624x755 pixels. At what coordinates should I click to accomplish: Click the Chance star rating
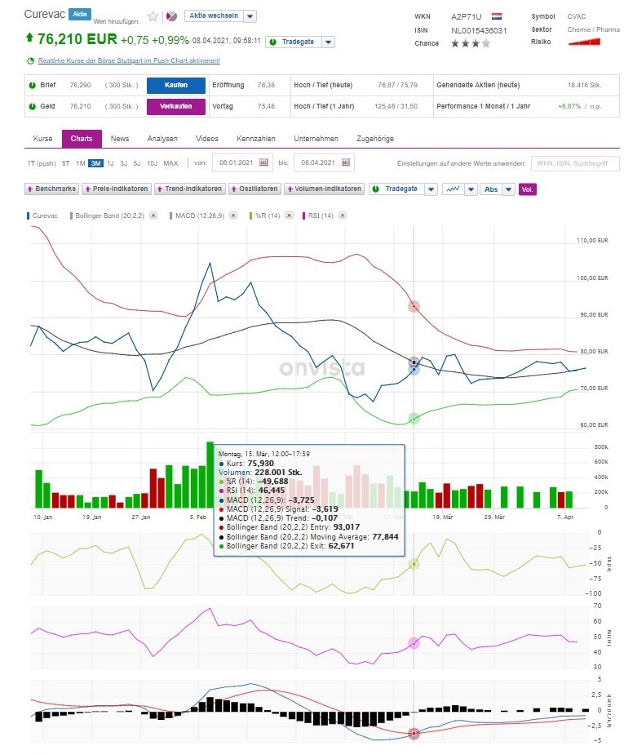[x=471, y=43]
